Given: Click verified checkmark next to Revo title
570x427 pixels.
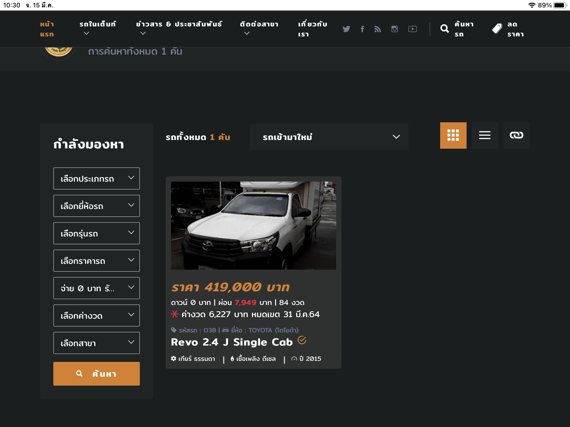Looking at the screenshot, I should point(302,340).
